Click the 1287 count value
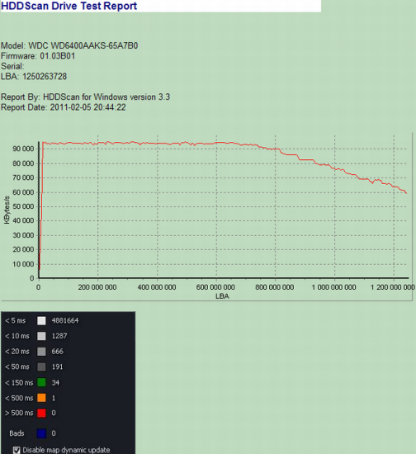 (59, 336)
